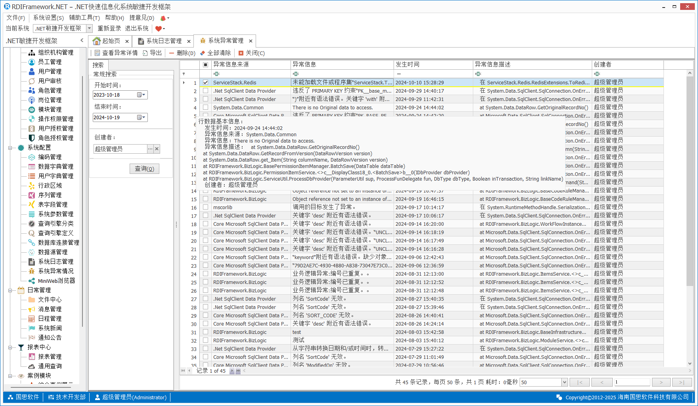Click the 全部清除 clear-all icon
The image size is (698, 406).
[x=203, y=53]
